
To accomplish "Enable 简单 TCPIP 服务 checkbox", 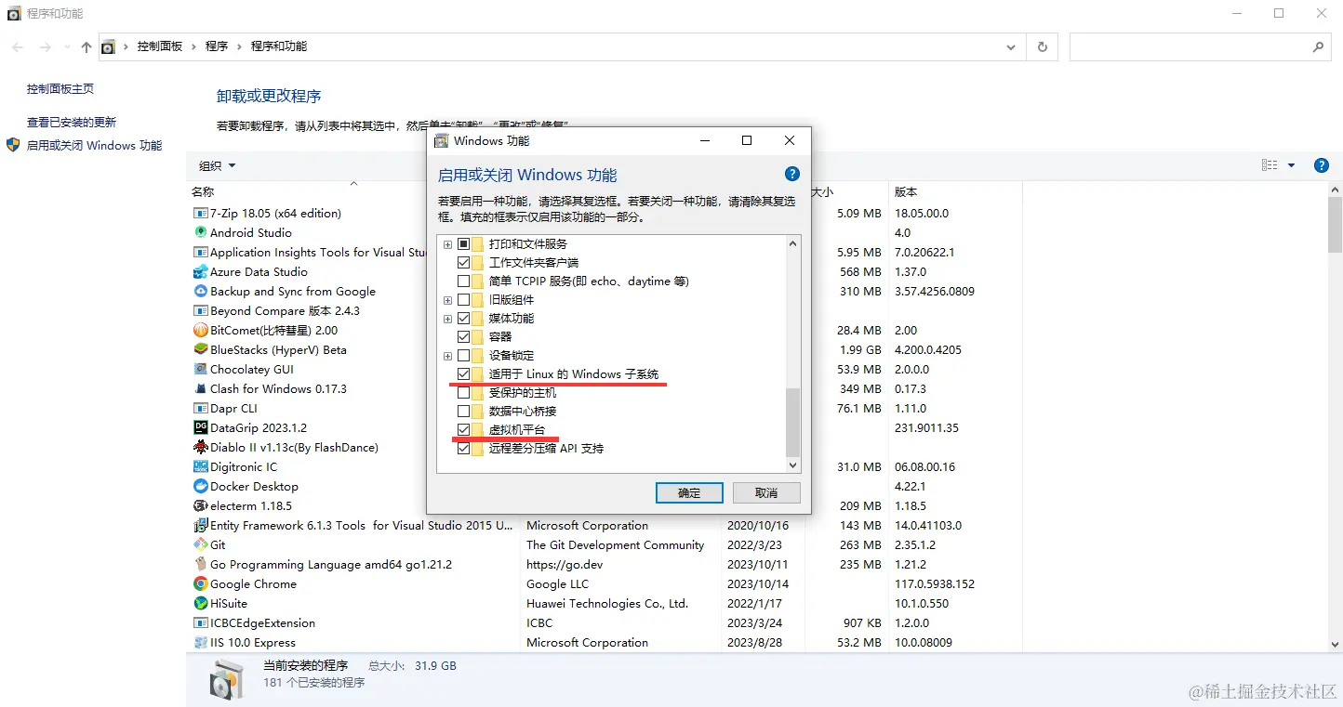I will [464, 281].
